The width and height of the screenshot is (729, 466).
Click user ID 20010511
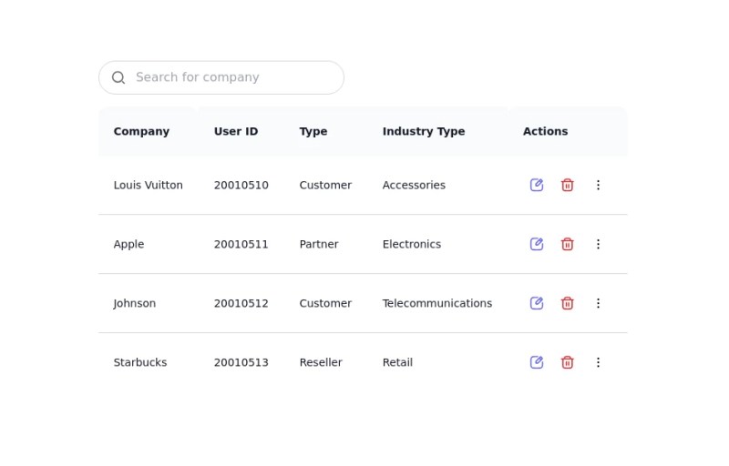coord(241,244)
